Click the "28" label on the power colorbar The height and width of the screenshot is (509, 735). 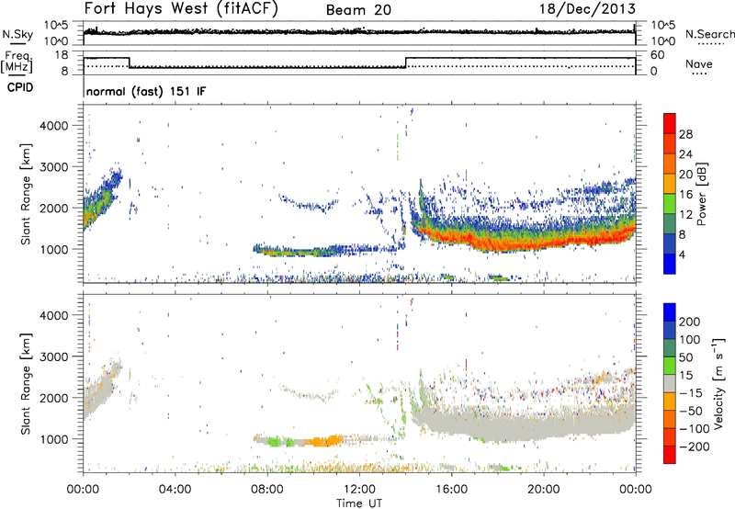685,134
